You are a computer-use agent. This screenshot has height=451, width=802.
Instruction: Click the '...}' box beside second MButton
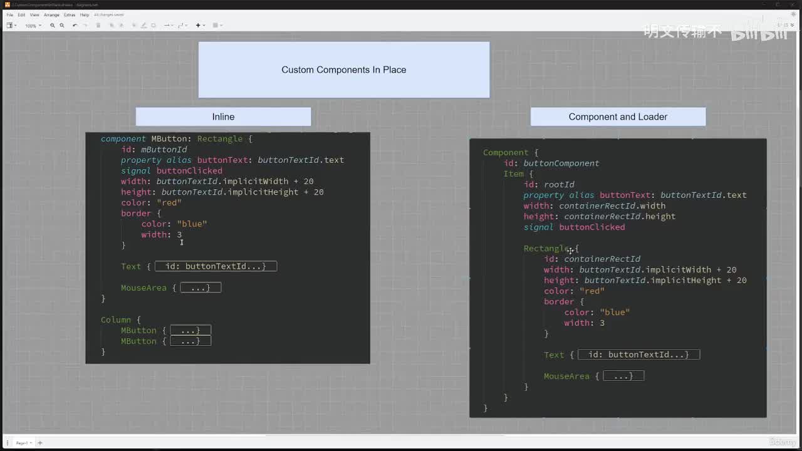pos(190,341)
